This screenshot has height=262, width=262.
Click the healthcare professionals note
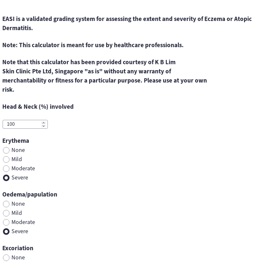click(x=93, y=45)
